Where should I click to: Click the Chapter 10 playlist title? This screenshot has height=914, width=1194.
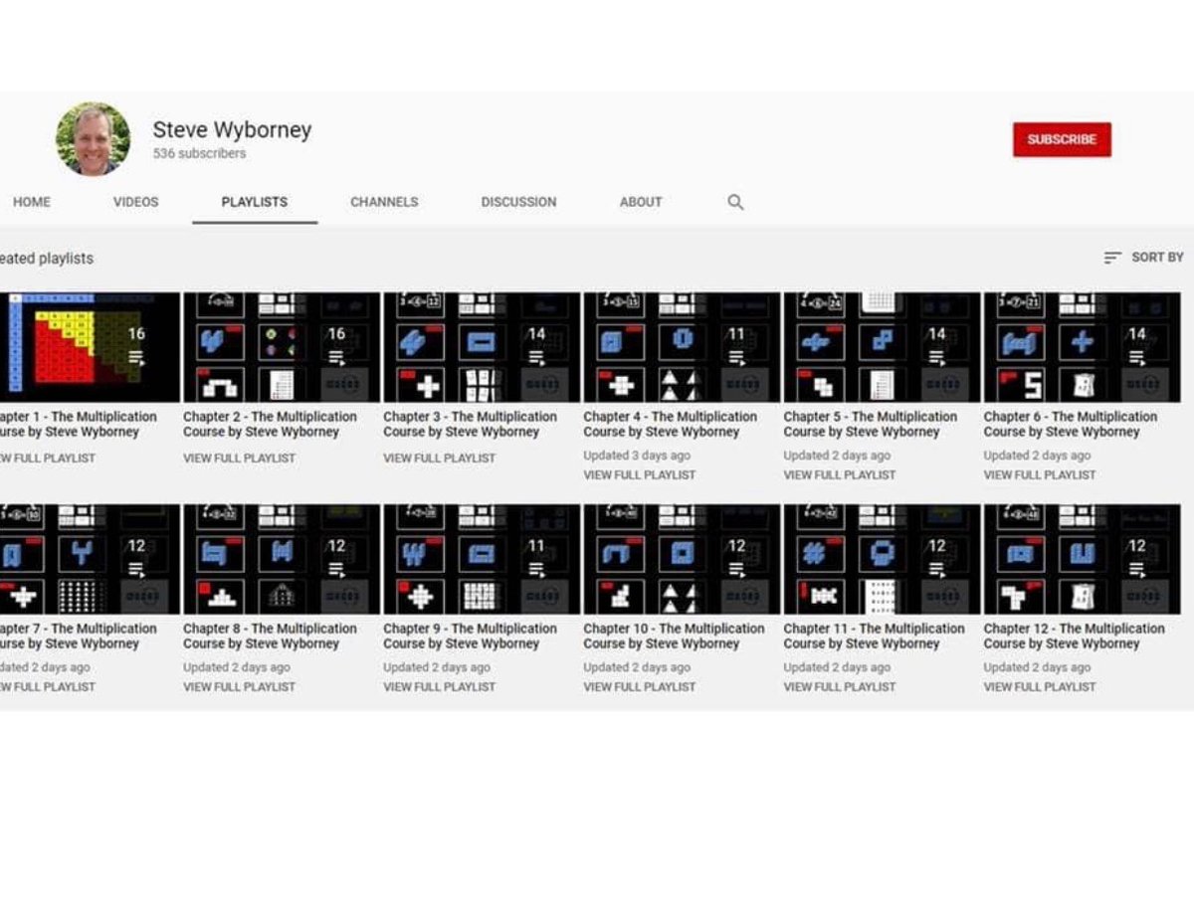[675, 637]
